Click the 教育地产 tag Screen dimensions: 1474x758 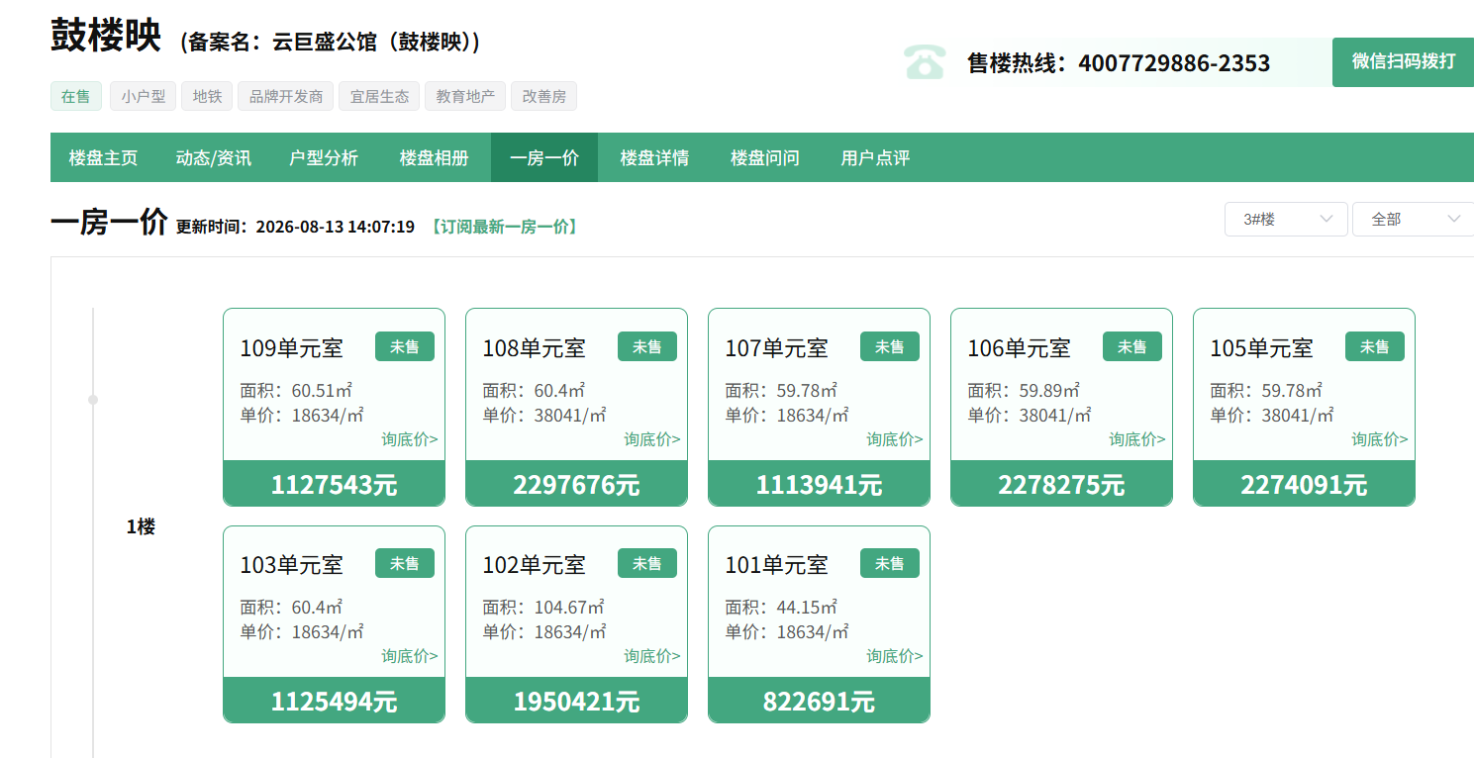(x=465, y=96)
